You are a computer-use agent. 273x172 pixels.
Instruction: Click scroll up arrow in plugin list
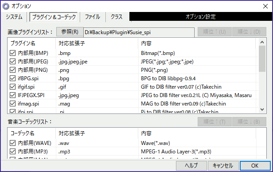[262, 42]
